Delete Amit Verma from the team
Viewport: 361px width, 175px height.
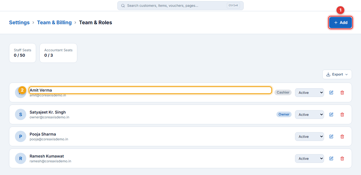point(342,92)
